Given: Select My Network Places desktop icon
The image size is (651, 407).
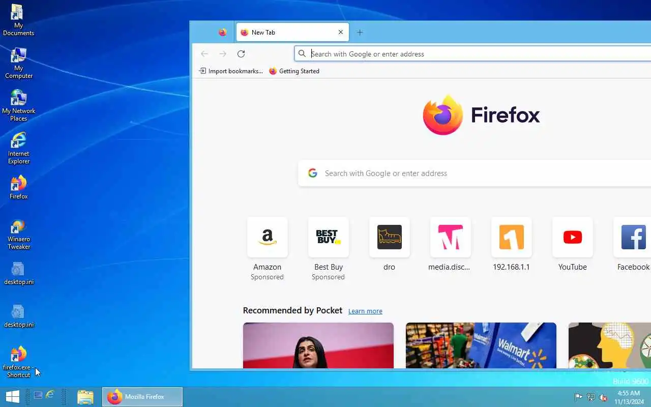Looking at the screenshot, I should tap(18, 106).
